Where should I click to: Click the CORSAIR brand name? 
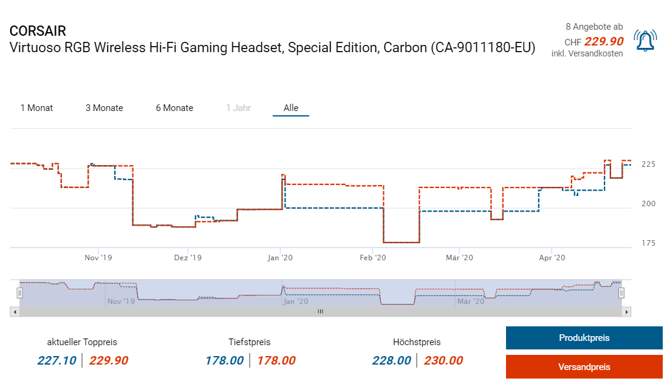coord(38,31)
